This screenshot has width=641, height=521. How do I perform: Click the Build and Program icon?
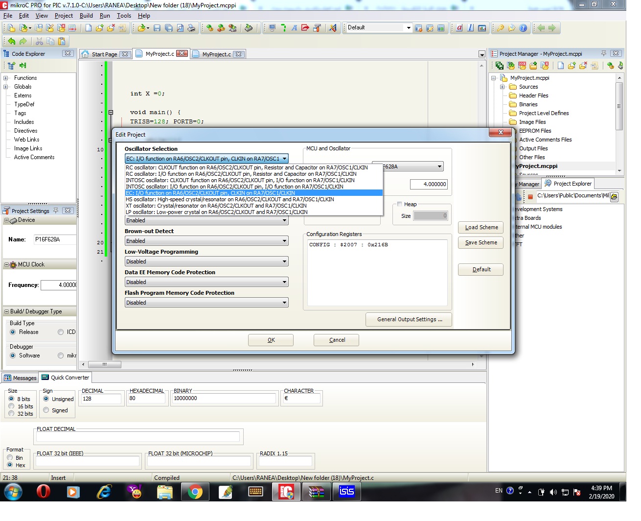coord(233,28)
